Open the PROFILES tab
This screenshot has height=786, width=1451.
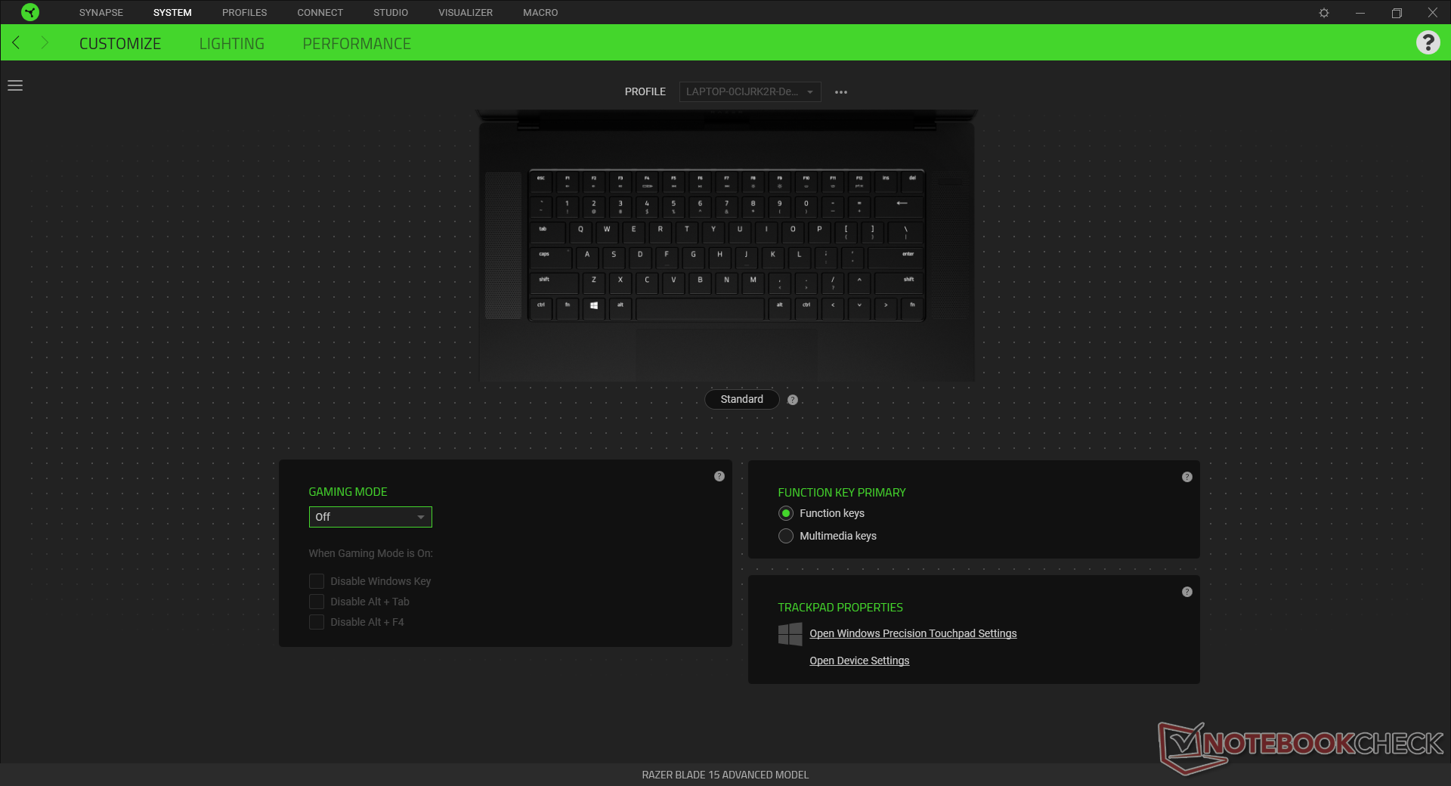coord(244,13)
